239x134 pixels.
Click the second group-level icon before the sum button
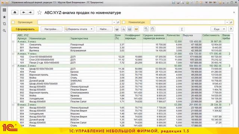pyautogui.click(x=153, y=29)
